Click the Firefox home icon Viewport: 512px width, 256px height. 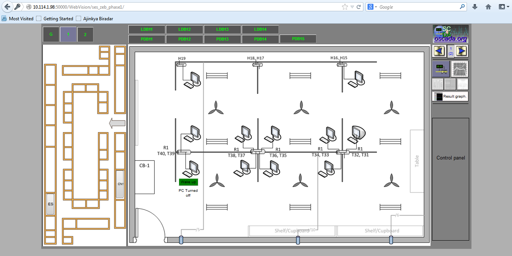(488, 7)
